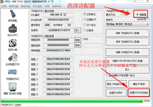
Task: Open the 密码计算 icon
Action: 13,43
